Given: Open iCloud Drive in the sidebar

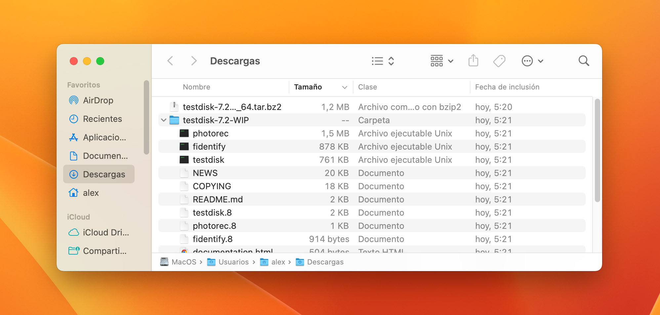Looking at the screenshot, I should (99, 232).
